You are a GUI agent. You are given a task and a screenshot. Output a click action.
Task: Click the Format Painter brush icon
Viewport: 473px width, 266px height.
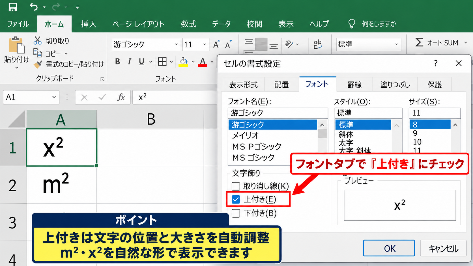click(x=38, y=64)
